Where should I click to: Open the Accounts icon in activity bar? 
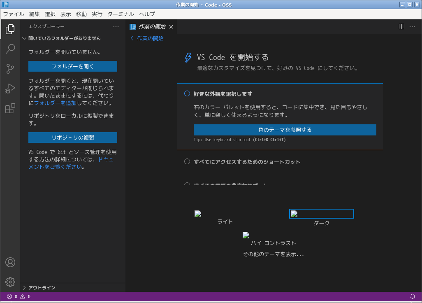10,262
